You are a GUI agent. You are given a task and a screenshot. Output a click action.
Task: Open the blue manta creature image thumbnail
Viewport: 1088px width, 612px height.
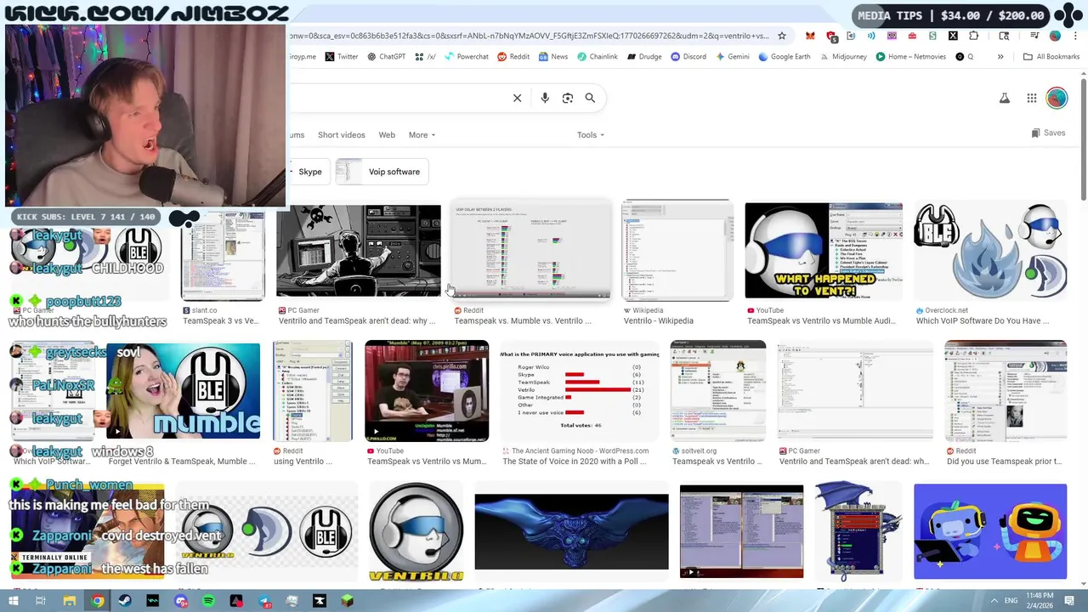(x=572, y=531)
